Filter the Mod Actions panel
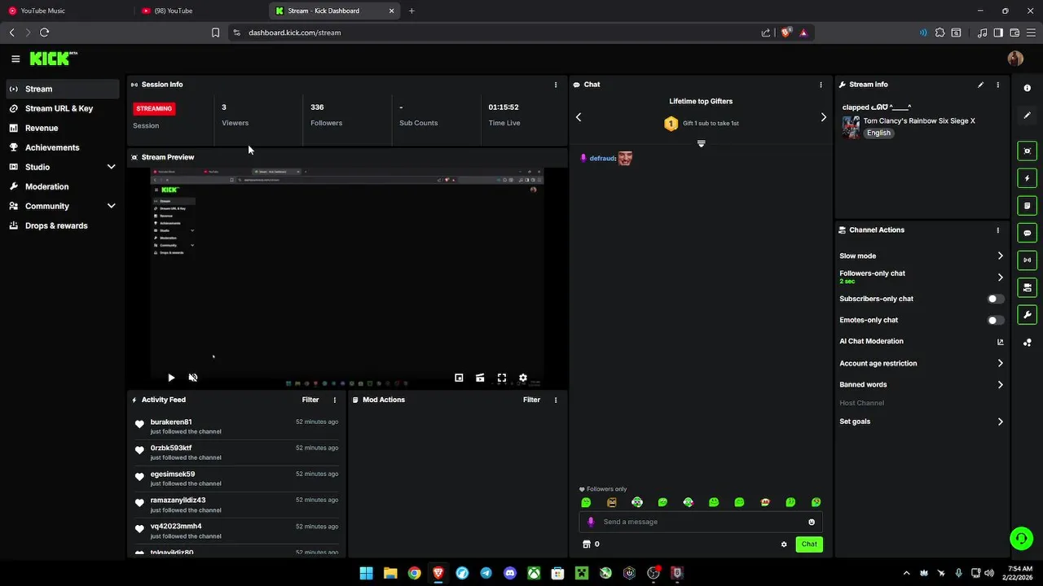The width and height of the screenshot is (1043, 586). tap(531, 400)
